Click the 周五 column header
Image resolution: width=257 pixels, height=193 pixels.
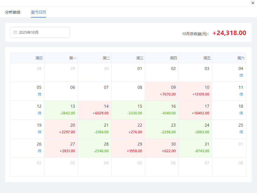click(195, 58)
